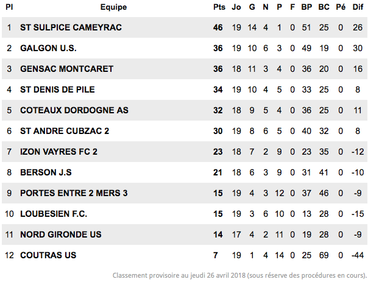Click IZON VAYRES FC 2 team
368x282 pixels.
(x=58, y=152)
